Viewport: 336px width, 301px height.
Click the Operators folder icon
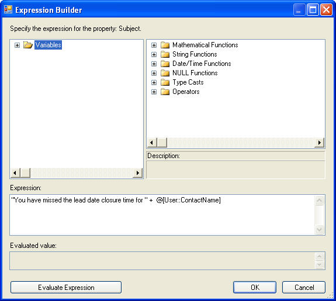(165, 92)
